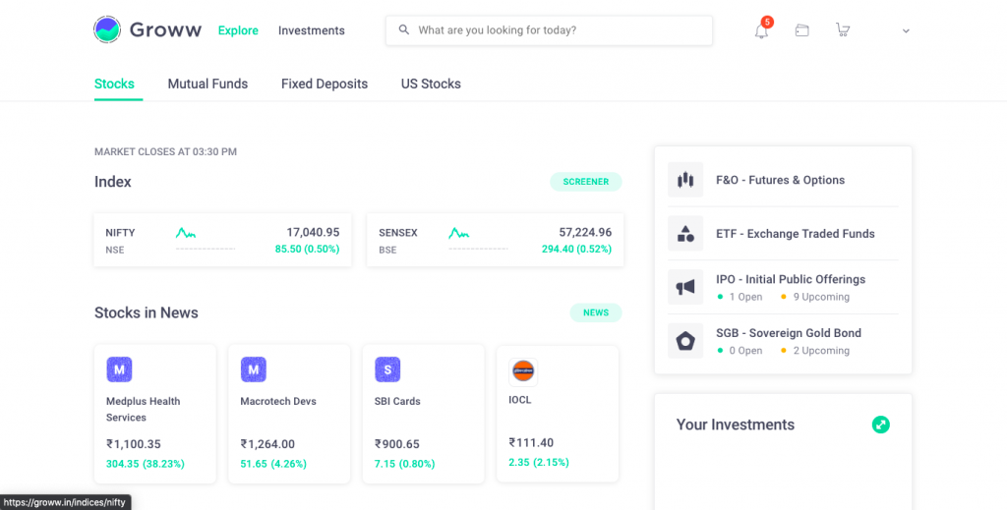Click the SGB pentagon icon

[x=685, y=341]
